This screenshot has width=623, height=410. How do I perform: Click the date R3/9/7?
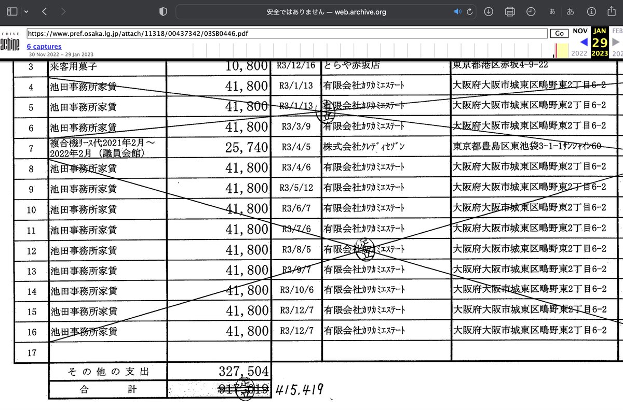296,270
